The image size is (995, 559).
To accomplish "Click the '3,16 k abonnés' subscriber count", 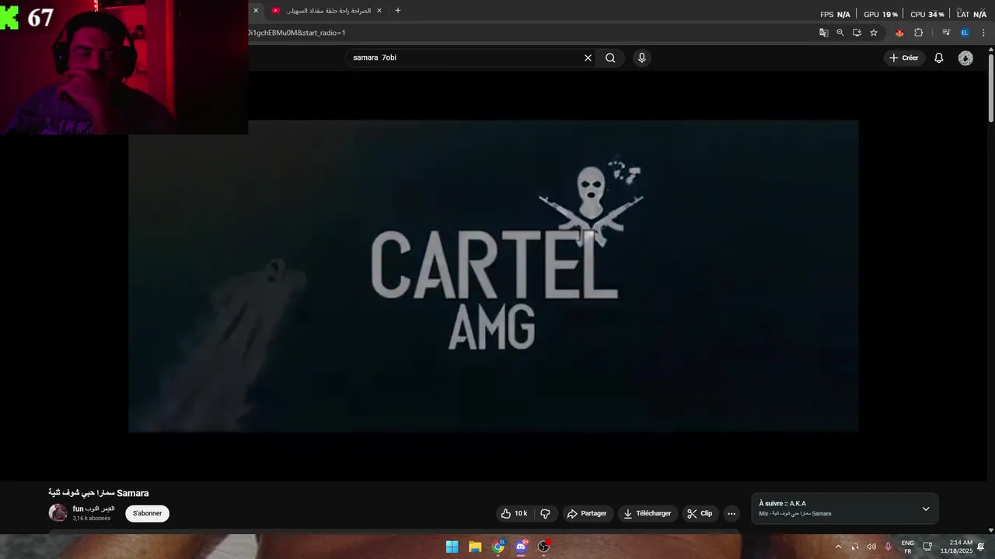I will [92, 518].
